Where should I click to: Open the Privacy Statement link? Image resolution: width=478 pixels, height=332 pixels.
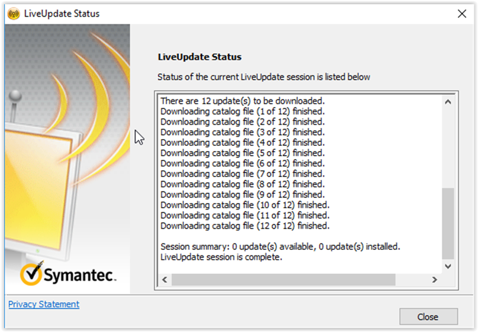pyautogui.click(x=44, y=304)
